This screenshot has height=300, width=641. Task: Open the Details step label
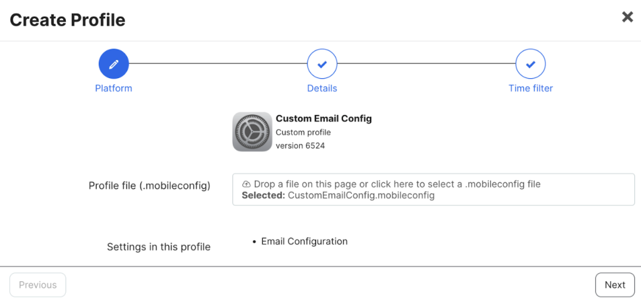[322, 88]
